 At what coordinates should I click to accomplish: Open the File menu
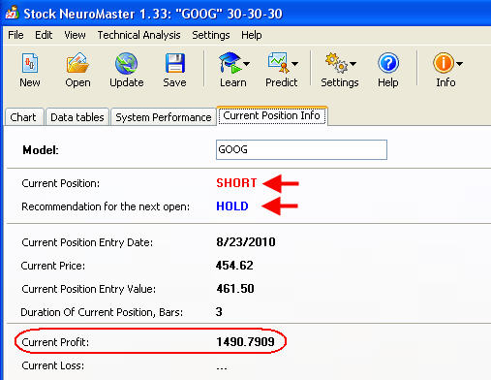click(x=15, y=35)
